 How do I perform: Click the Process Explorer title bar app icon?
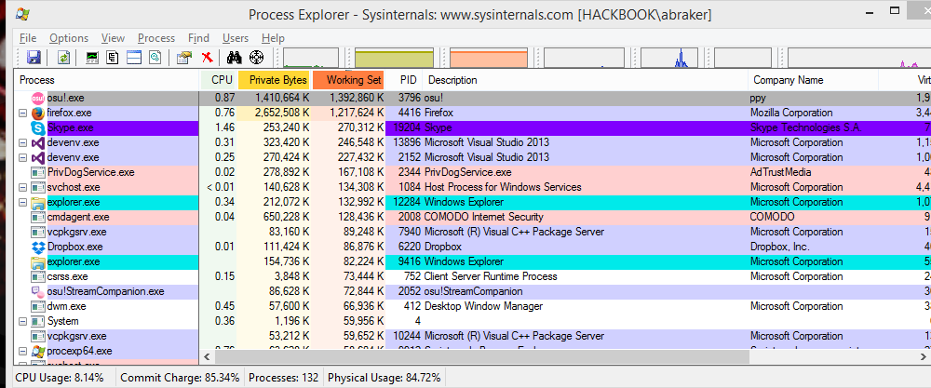coord(24,14)
